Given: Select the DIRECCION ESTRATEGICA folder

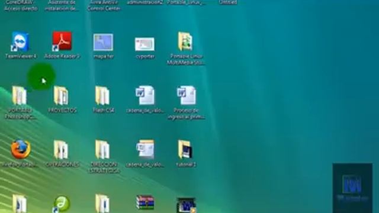Looking at the screenshot, I should [102, 150].
